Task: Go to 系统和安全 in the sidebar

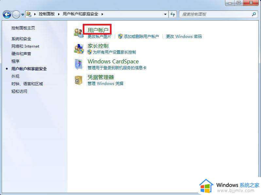Action: (x=21, y=39)
